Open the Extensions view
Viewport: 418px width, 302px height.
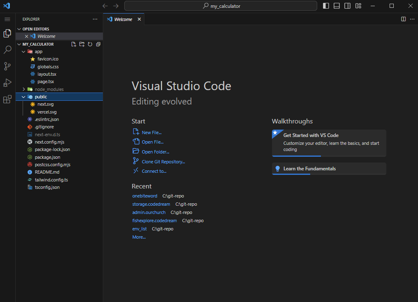tap(7, 99)
